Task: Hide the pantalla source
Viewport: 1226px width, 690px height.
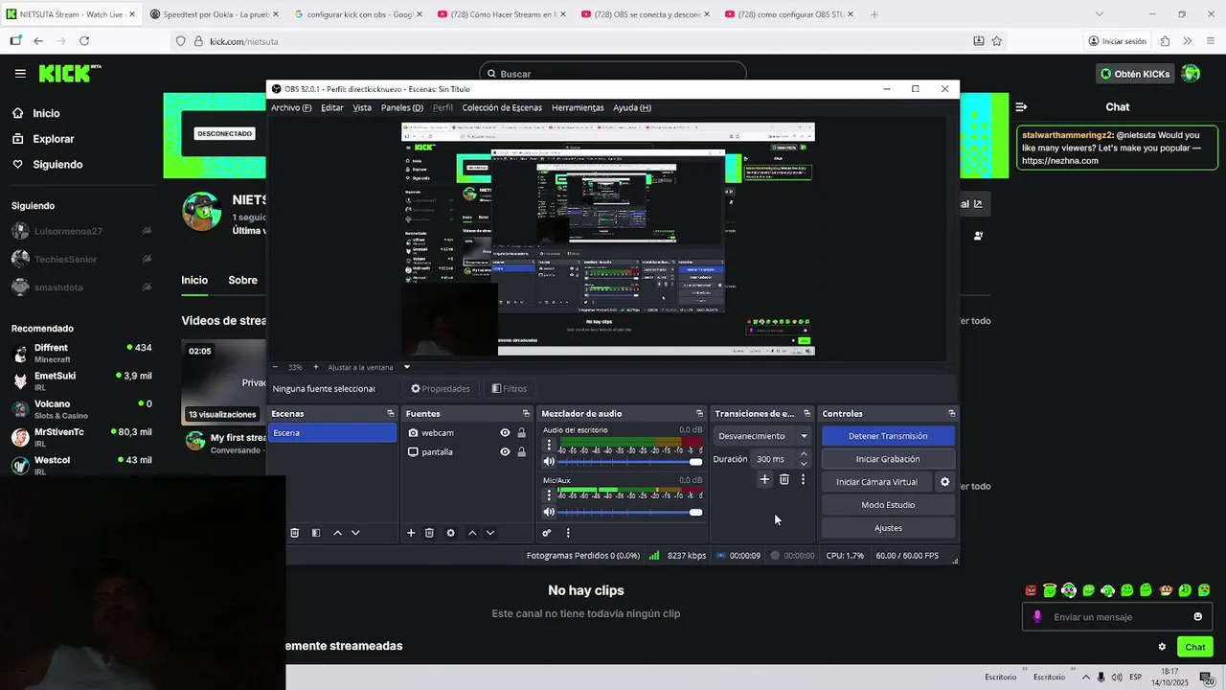Action: (505, 452)
